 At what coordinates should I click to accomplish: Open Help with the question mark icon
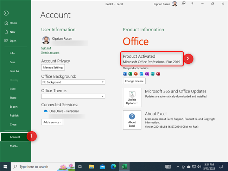[x=192, y=4]
